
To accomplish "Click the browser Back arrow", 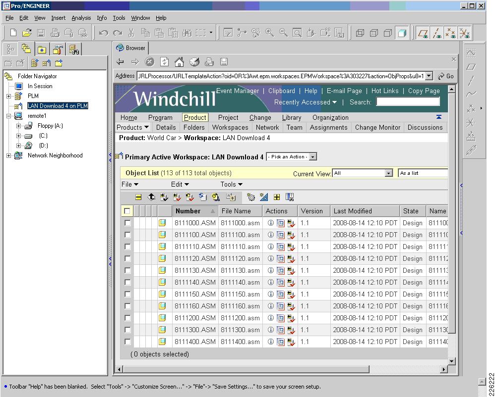I will click(x=120, y=62).
